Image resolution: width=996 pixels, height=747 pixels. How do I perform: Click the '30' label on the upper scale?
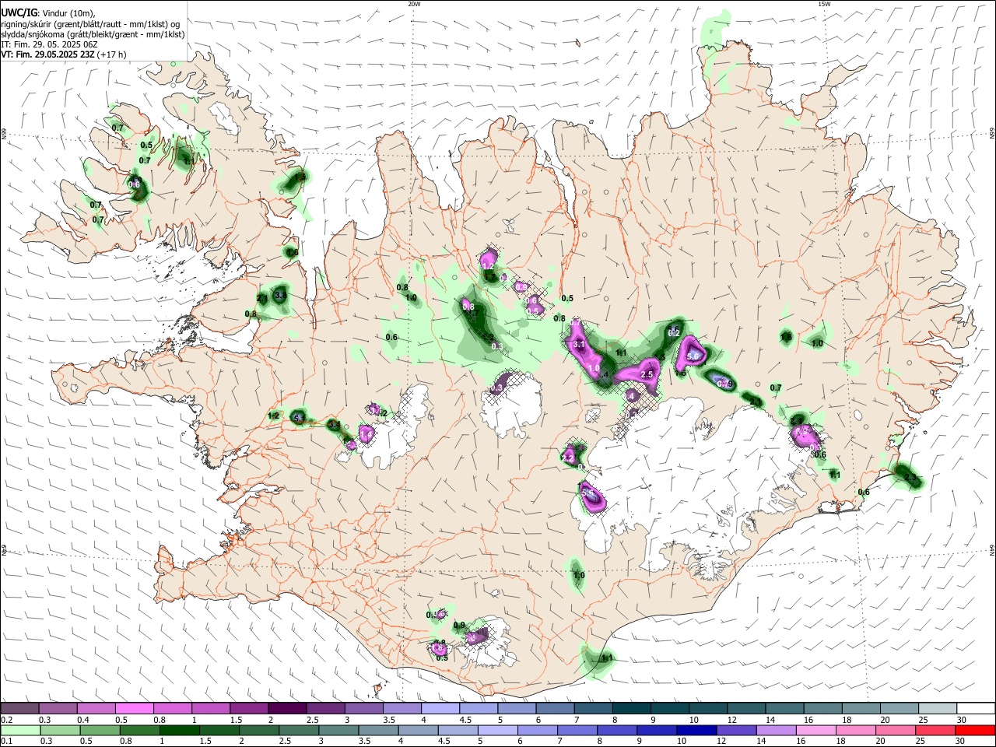(x=962, y=720)
